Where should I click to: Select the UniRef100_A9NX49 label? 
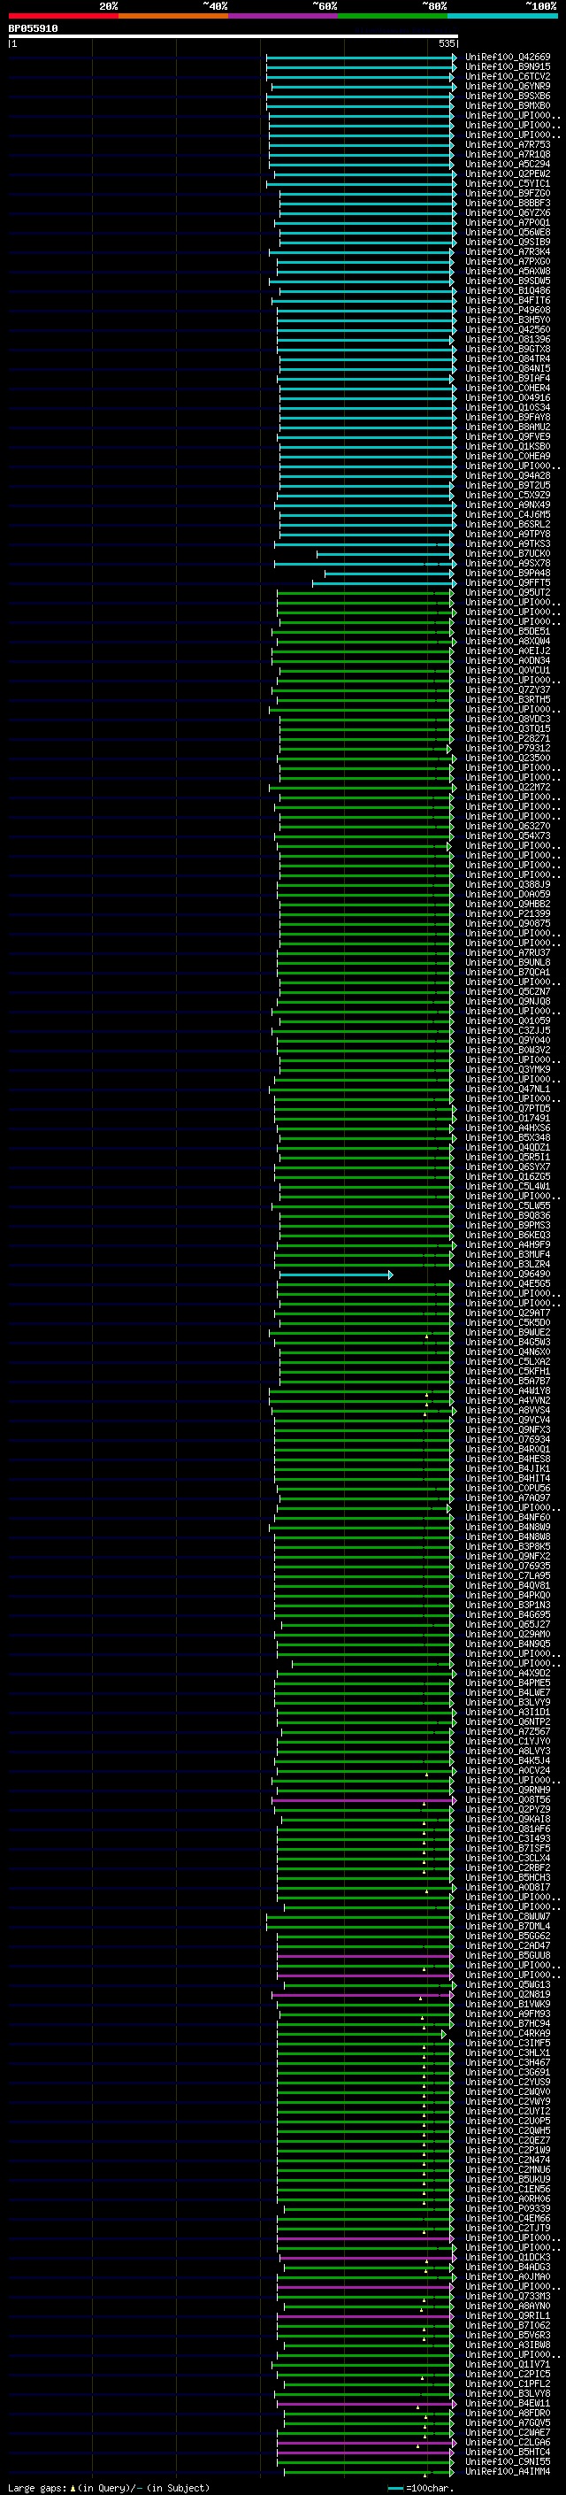coord(507,505)
